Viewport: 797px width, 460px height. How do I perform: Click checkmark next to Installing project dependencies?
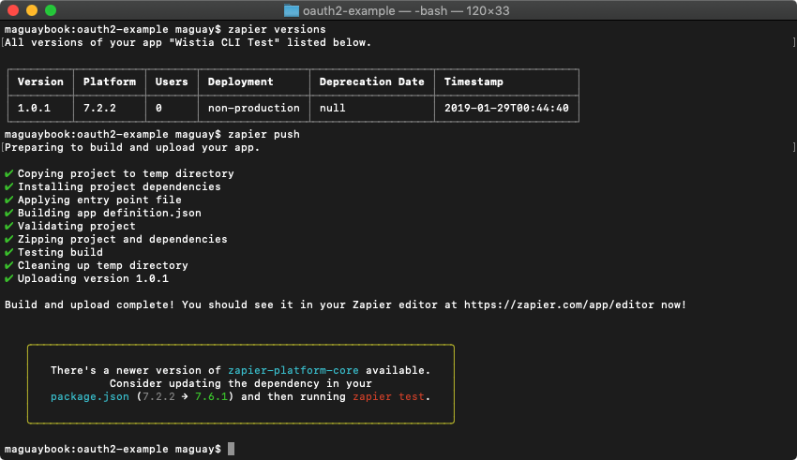pos(8,186)
